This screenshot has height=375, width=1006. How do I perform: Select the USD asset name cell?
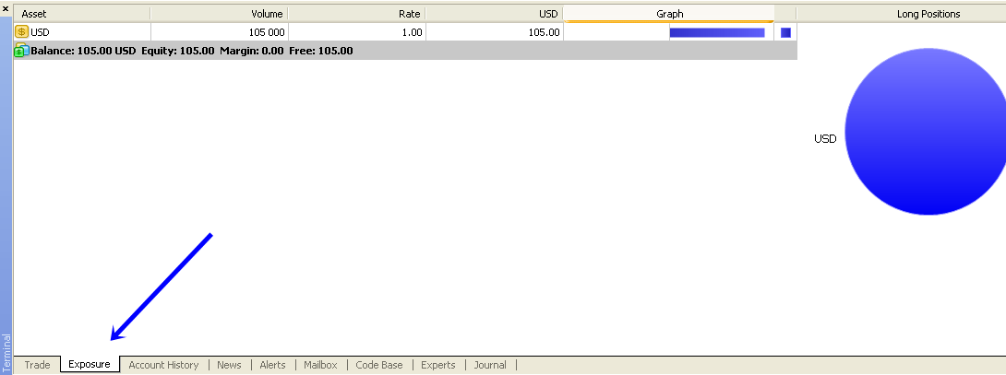pos(40,32)
